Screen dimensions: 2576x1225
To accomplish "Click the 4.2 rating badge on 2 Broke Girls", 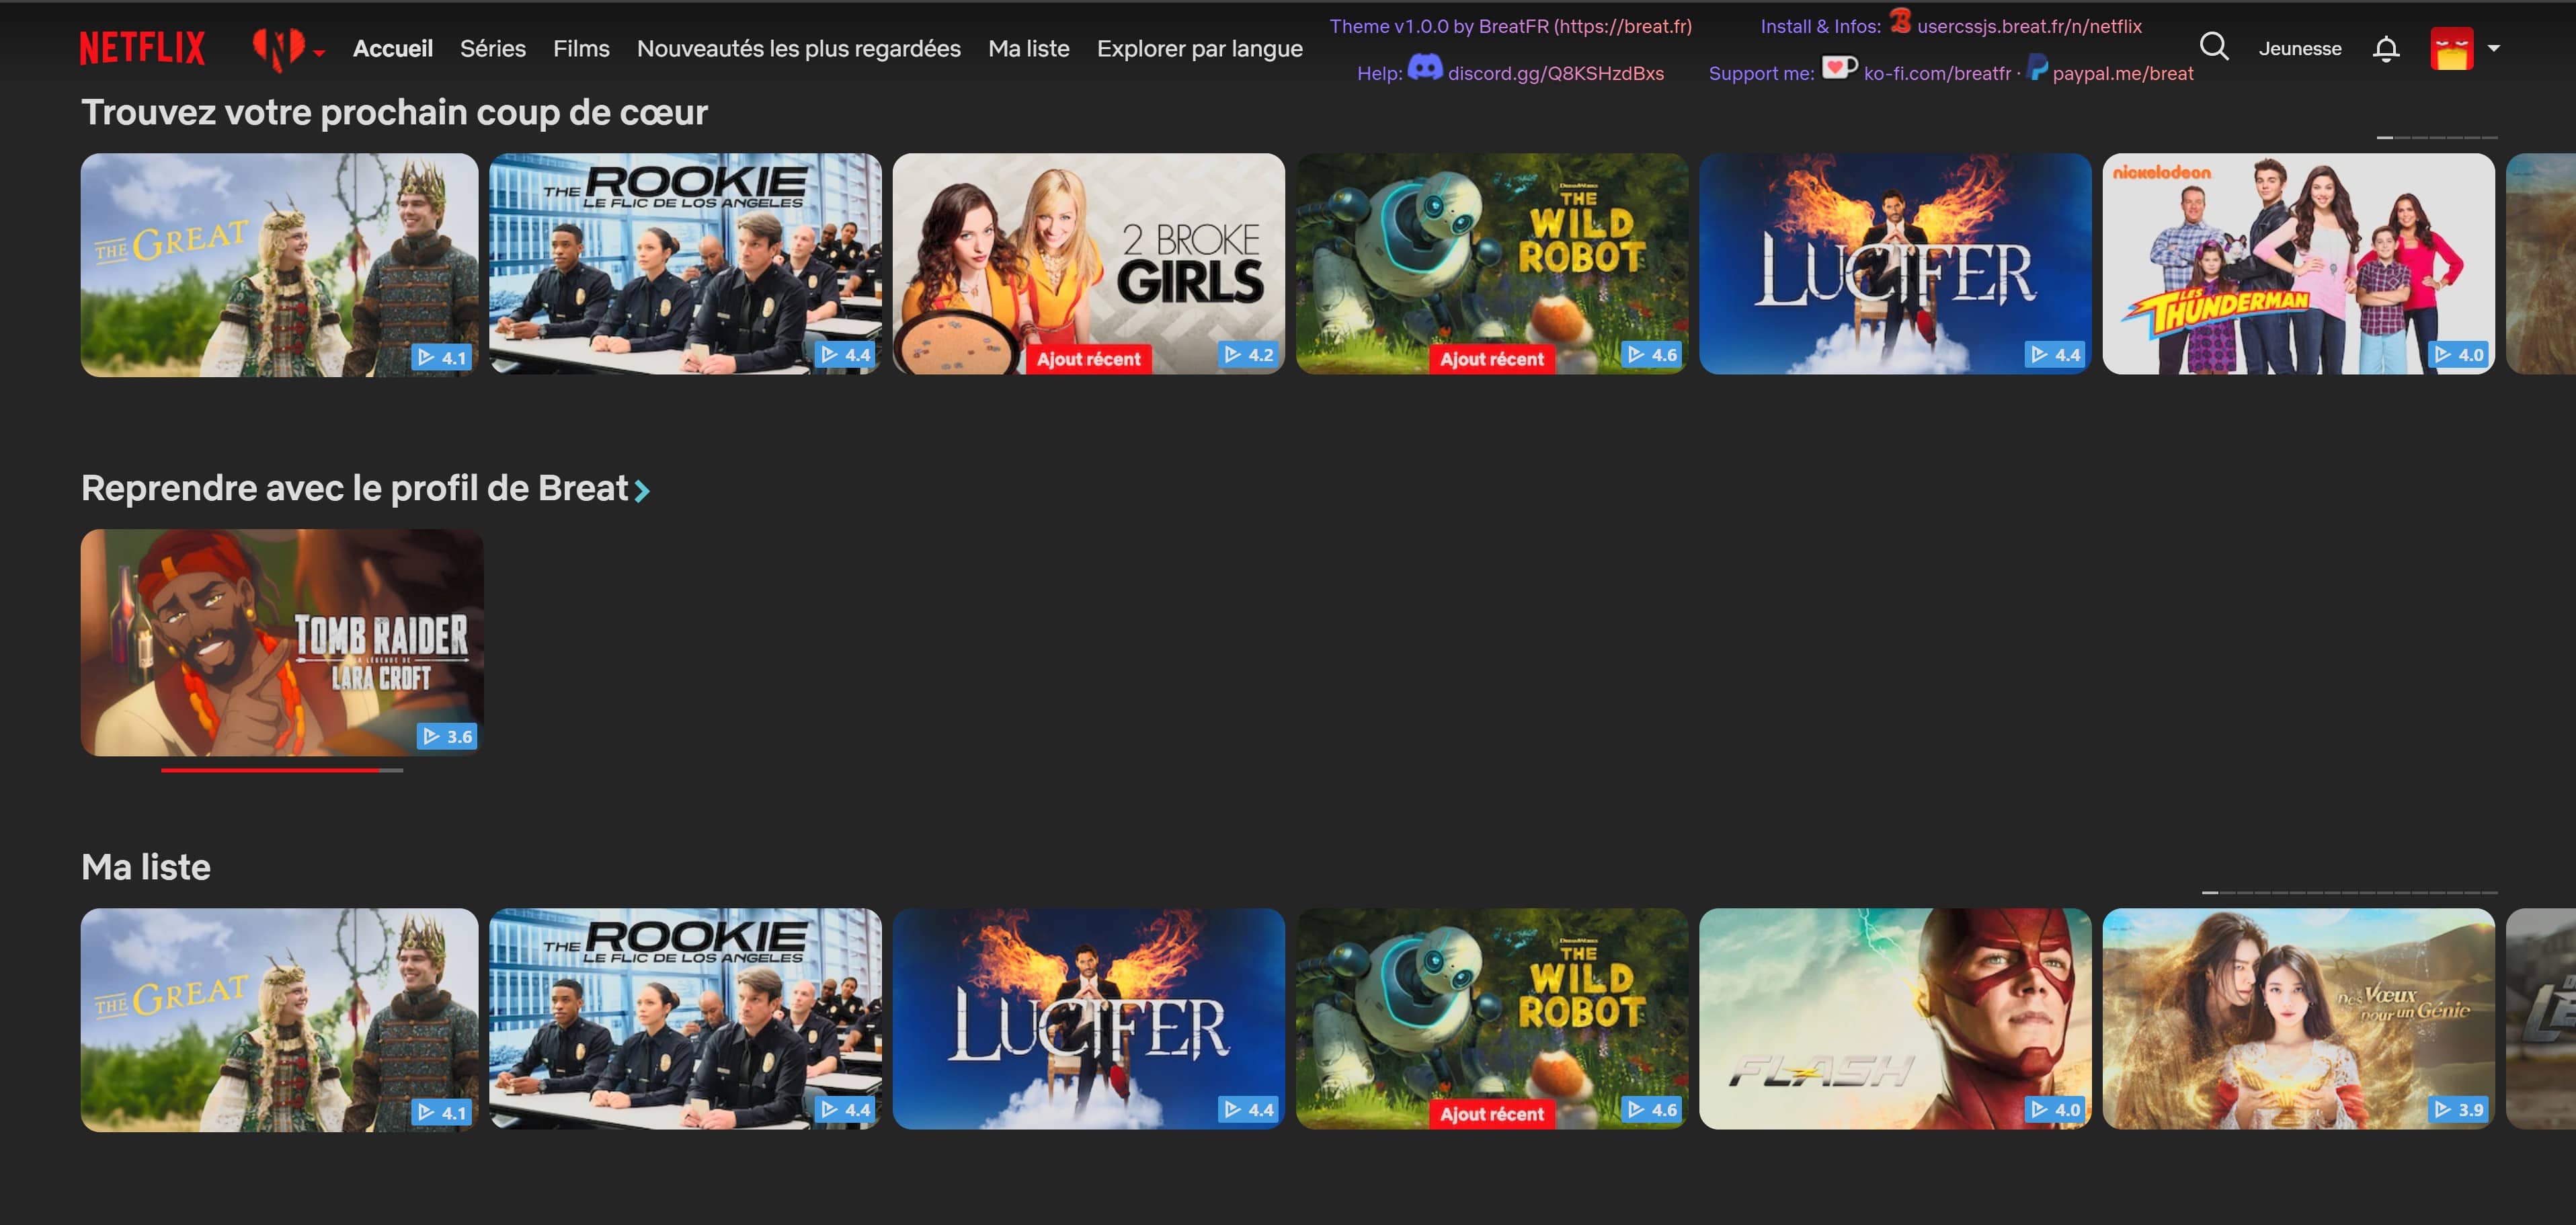I will click(1249, 354).
